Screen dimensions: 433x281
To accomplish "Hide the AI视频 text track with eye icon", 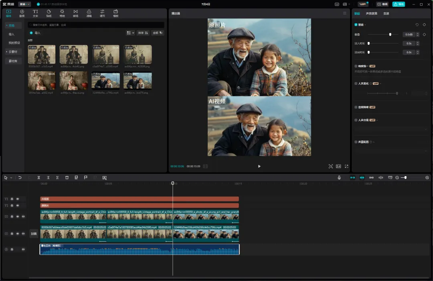I will click(18, 199).
